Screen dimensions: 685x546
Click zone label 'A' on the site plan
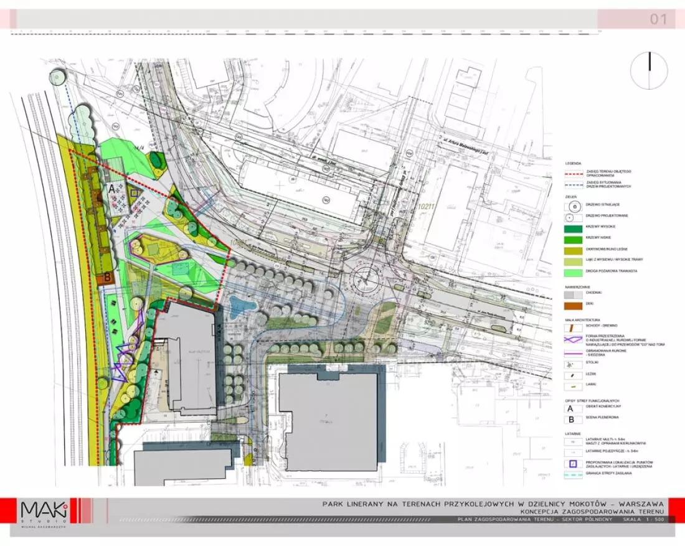[x=112, y=189]
